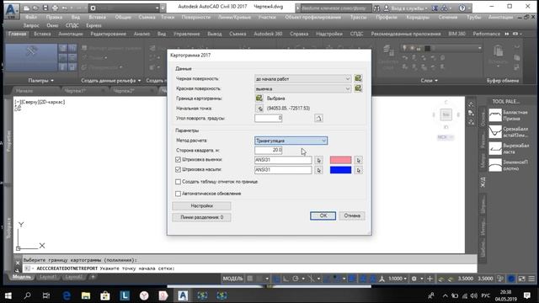Pick color button next to blue swatch

point(358,170)
